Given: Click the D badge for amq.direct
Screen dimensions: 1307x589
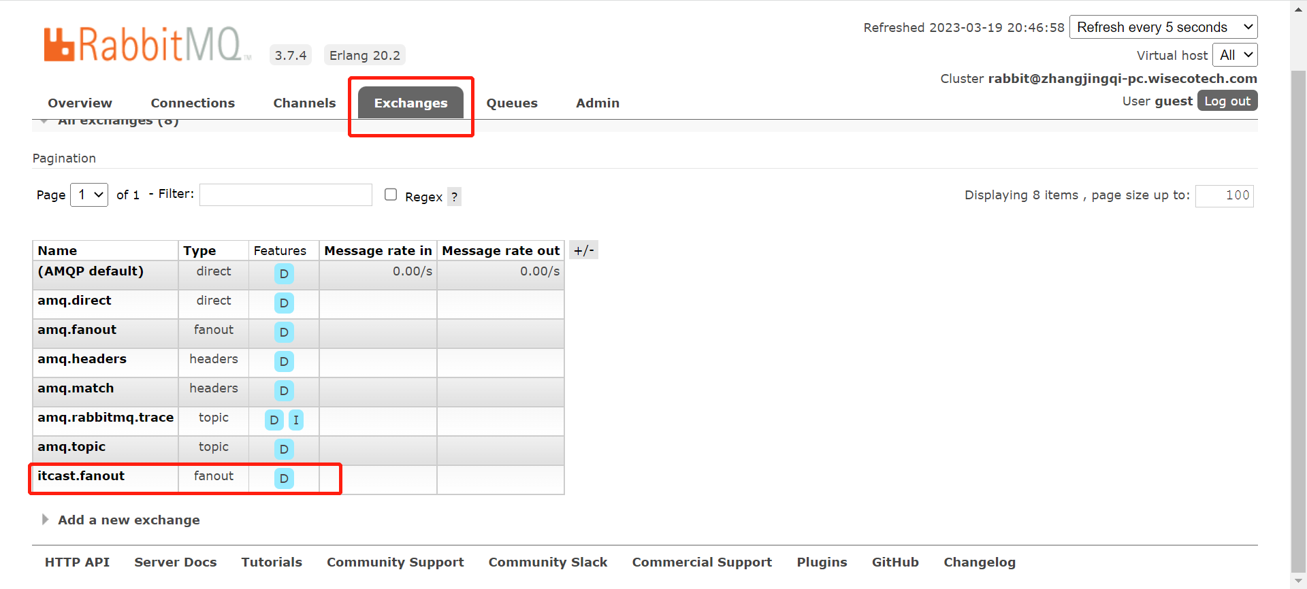Looking at the screenshot, I should 284,303.
